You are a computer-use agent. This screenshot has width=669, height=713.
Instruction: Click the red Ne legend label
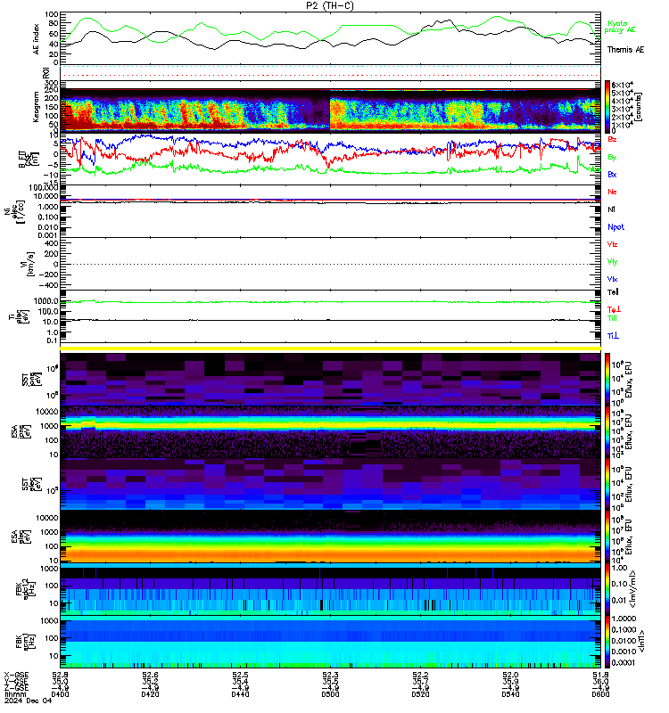612,192
